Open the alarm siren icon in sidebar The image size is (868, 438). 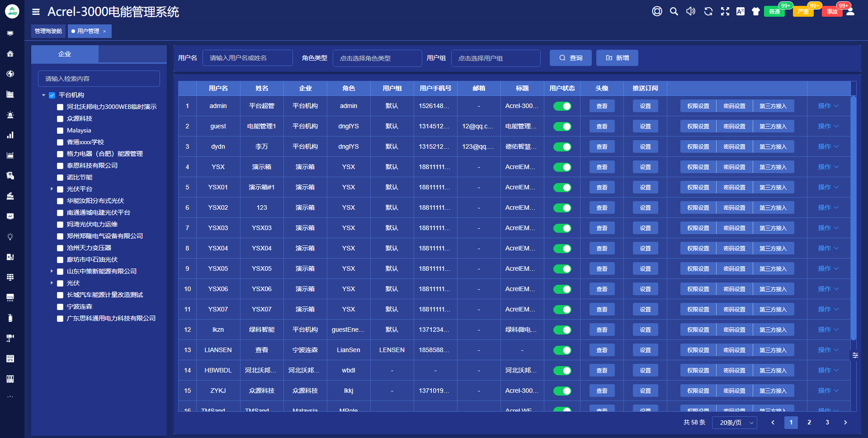pos(10,114)
